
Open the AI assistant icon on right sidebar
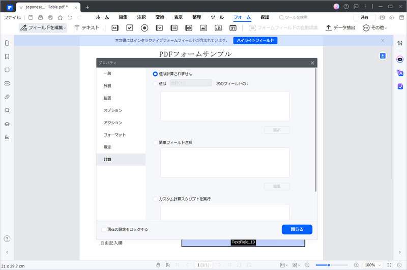[400, 59]
